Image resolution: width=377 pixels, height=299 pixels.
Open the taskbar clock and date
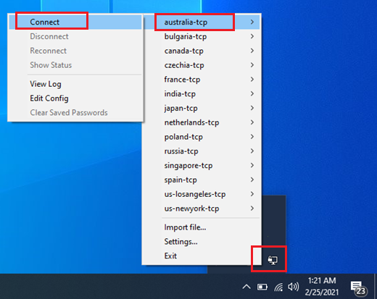[x=322, y=287]
